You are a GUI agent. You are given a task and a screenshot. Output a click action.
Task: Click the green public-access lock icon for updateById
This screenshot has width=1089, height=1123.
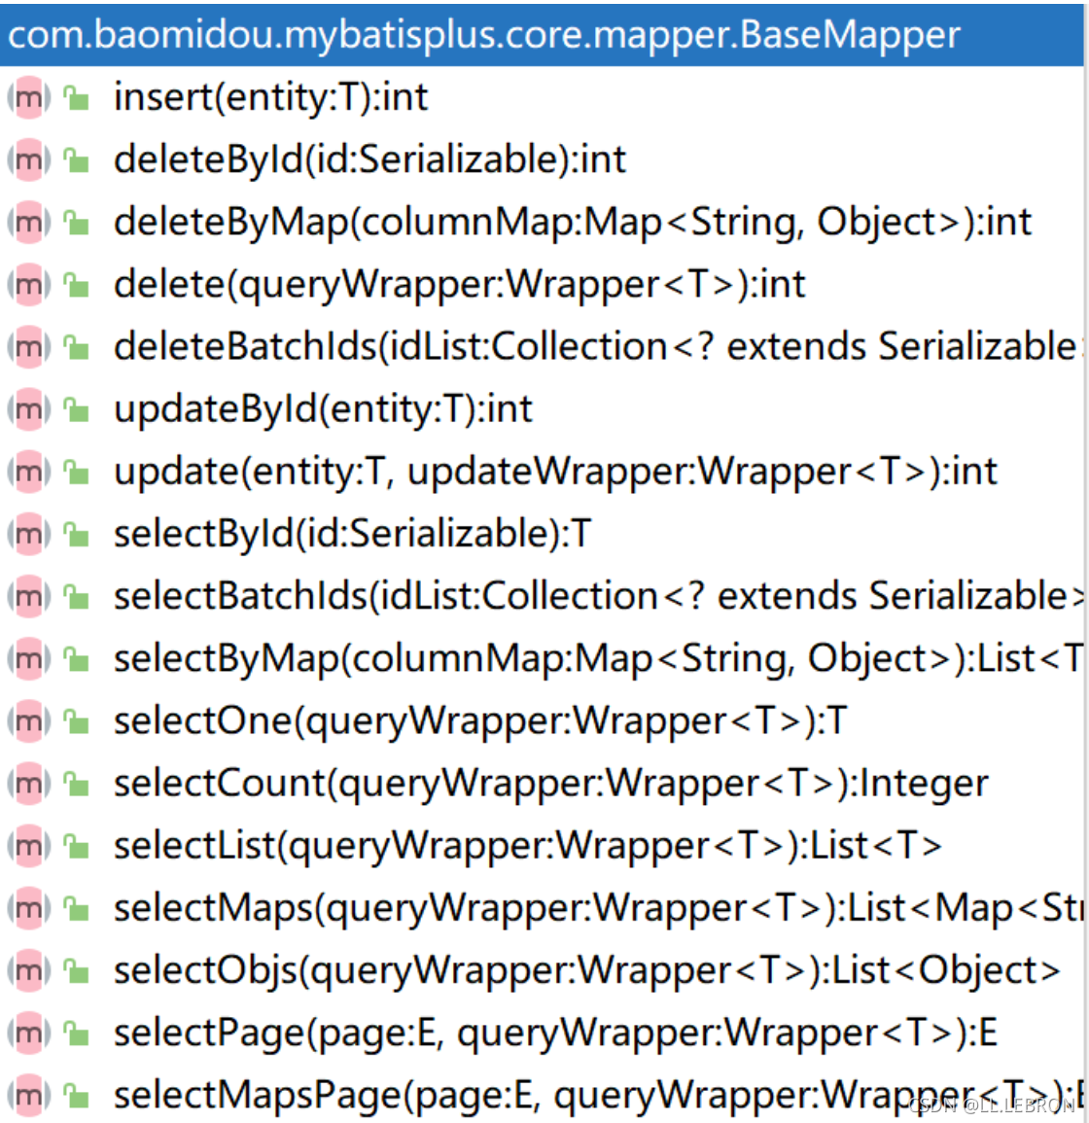tap(76, 409)
